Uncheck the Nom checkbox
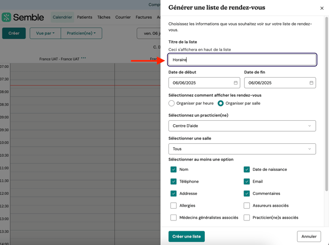 (173, 169)
